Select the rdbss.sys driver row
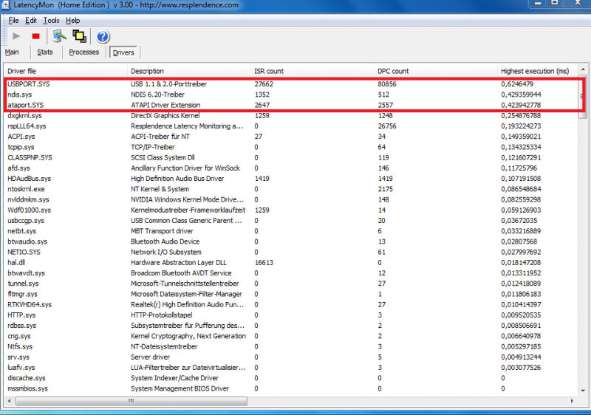The image size is (591, 415). pyautogui.click(x=290, y=326)
